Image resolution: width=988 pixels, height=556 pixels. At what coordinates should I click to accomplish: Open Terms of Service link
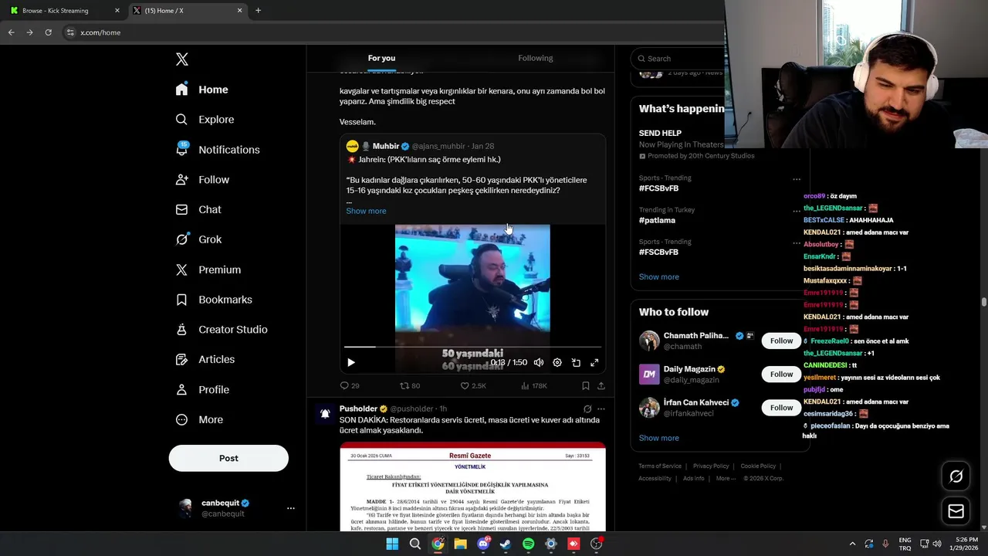click(x=660, y=466)
